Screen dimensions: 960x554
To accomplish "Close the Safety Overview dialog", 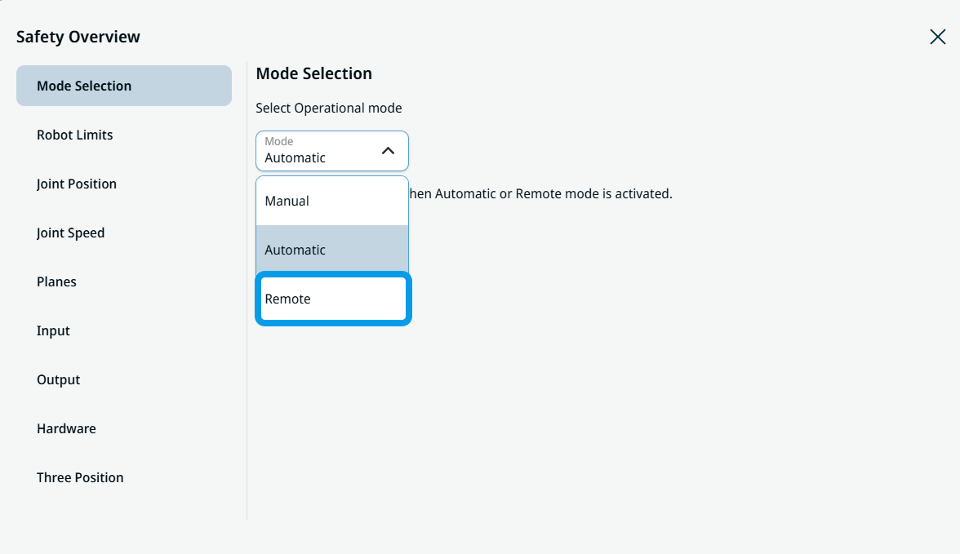I will point(937,37).
